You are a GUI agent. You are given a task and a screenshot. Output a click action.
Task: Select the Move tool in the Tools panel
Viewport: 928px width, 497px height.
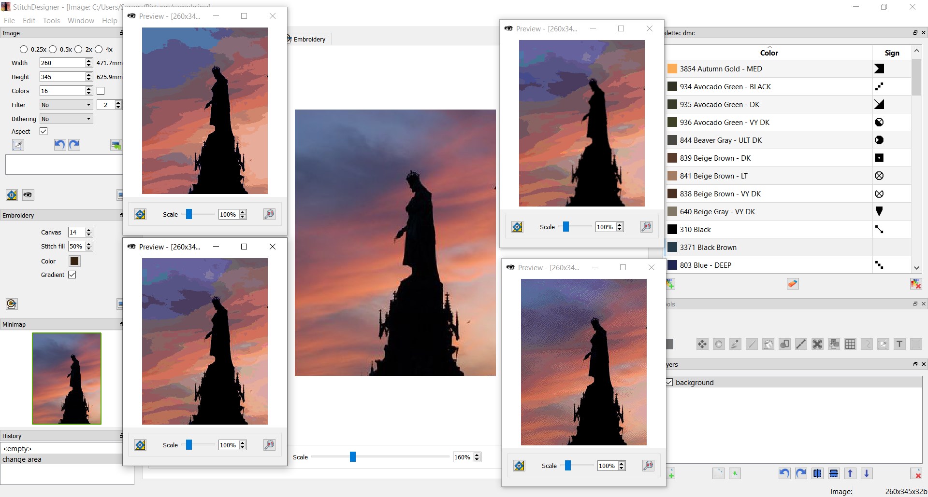[x=702, y=345]
